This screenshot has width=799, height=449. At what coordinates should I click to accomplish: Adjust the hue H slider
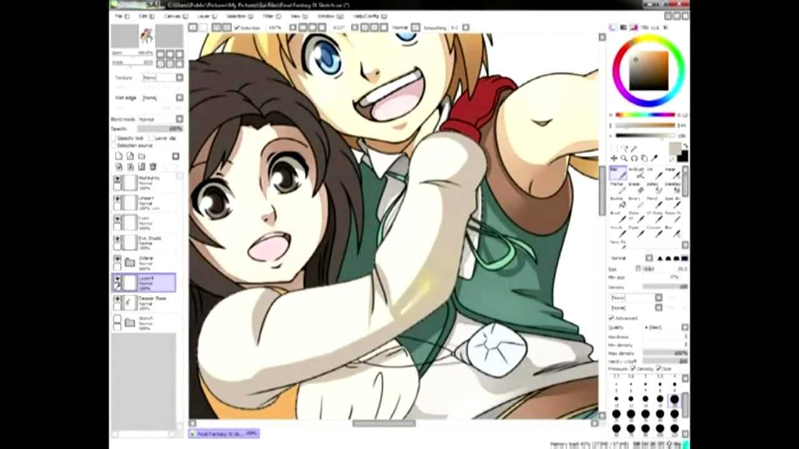[645, 115]
